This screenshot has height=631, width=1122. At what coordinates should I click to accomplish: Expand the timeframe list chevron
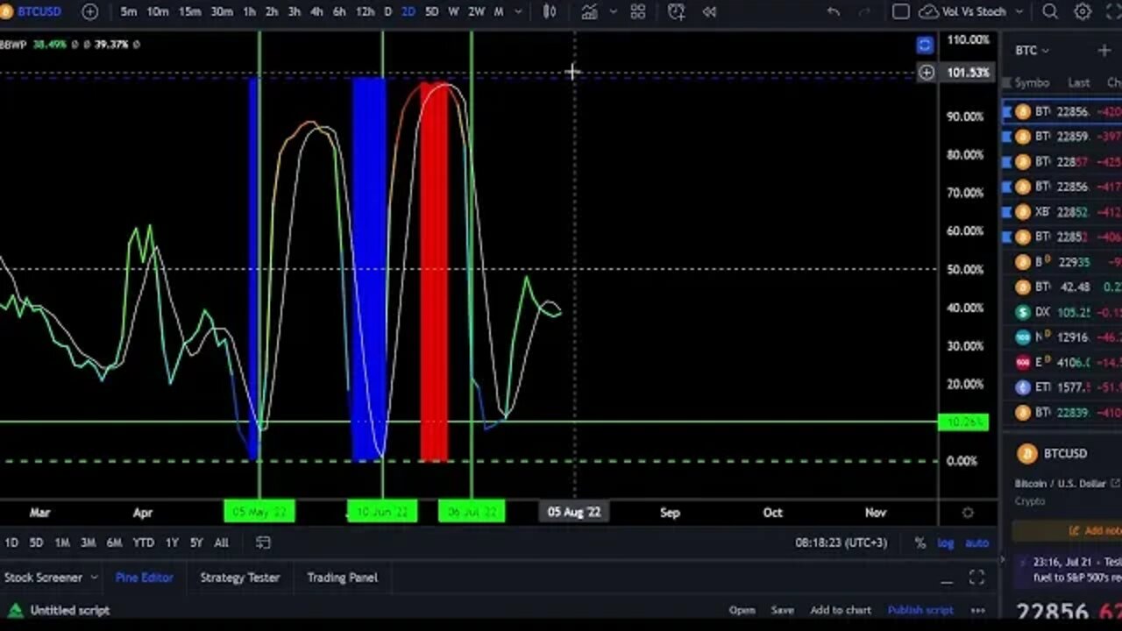coord(518,11)
